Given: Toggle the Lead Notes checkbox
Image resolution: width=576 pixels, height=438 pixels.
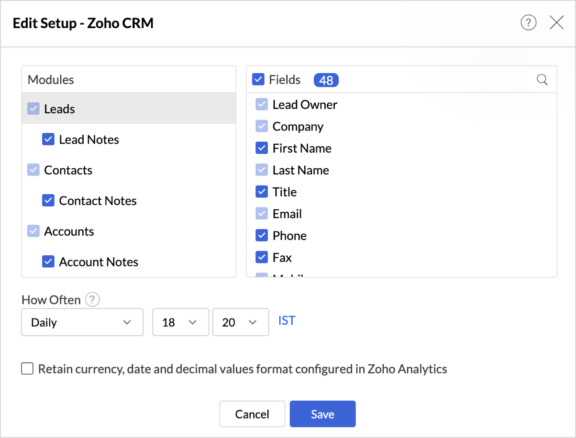Looking at the screenshot, I should 48,139.
